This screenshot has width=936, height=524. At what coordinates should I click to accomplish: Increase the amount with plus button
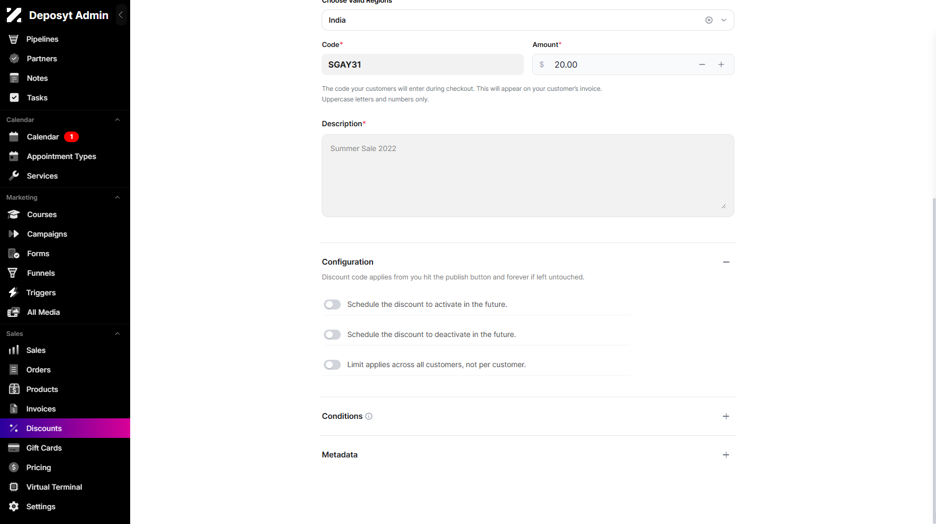721,64
